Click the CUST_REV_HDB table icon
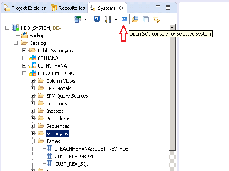 coord(49,148)
